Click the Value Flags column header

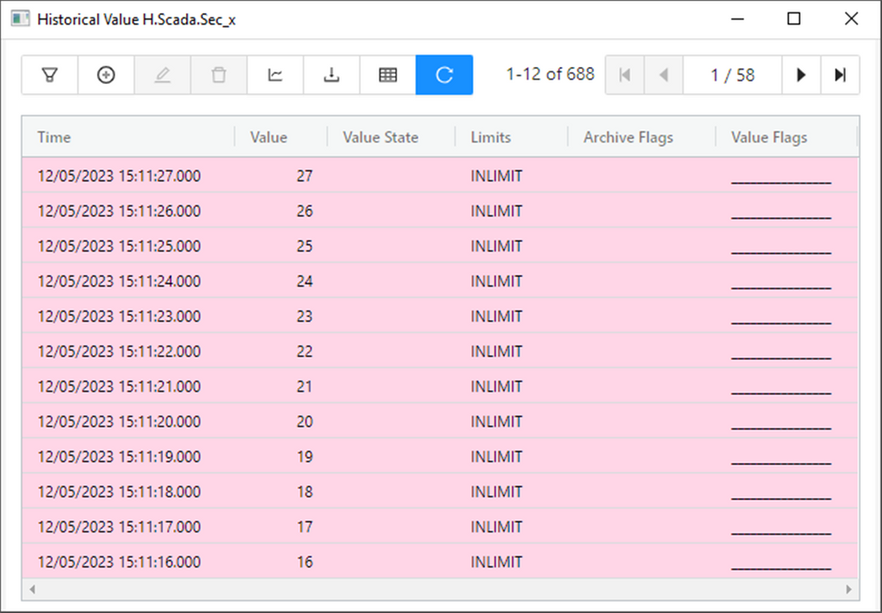pyautogui.click(x=769, y=138)
